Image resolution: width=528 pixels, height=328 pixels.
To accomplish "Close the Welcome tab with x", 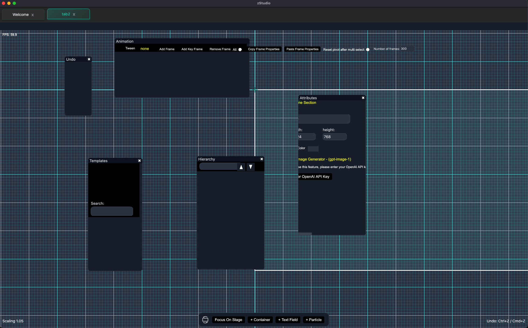I will (33, 15).
